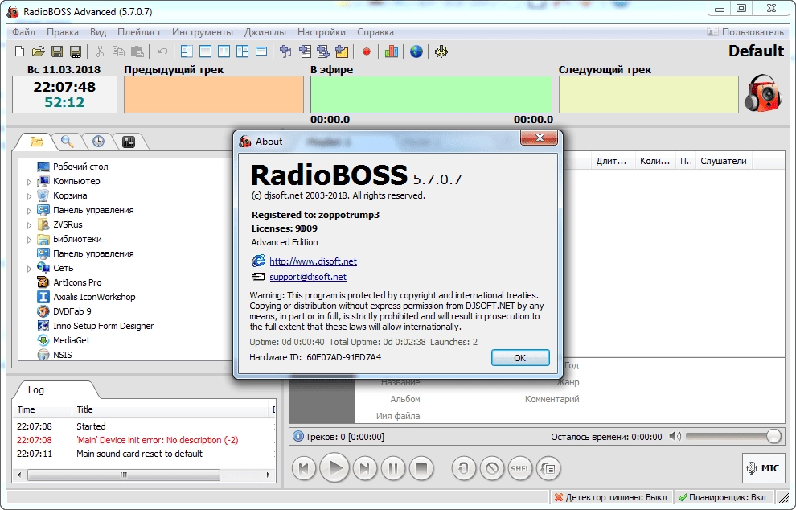
Task: Click the speaker mute icon near volume slider
Action: click(x=675, y=436)
